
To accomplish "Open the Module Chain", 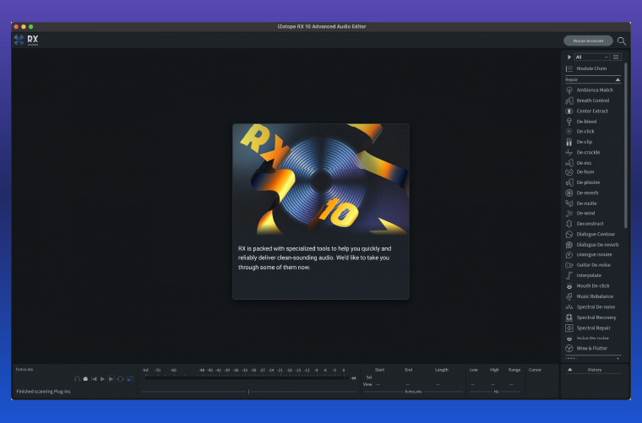I will (x=586, y=68).
